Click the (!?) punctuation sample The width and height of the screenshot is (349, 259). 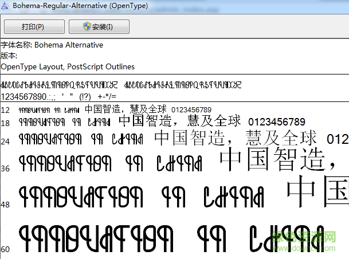[85, 97]
